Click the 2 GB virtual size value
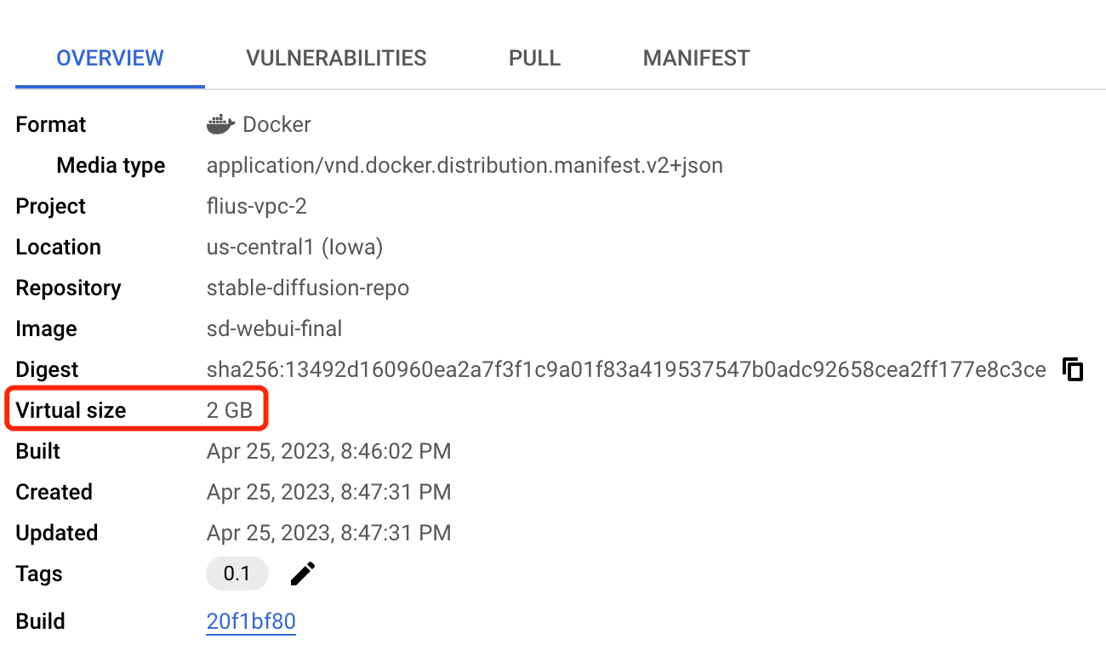 [230, 409]
